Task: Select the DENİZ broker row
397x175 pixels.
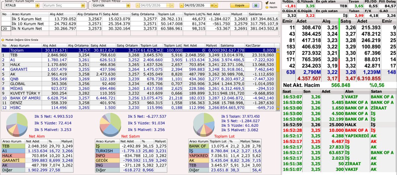Action: (x=138, y=103)
